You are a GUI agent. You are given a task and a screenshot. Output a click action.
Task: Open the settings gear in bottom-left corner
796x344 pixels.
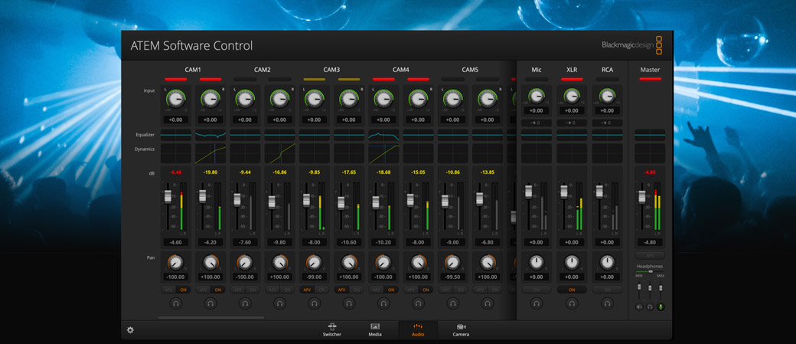130,330
